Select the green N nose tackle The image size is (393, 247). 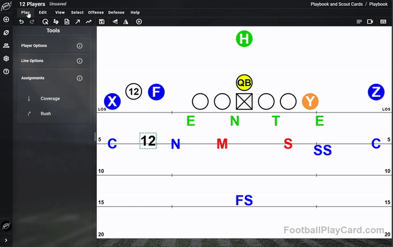pos(234,121)
